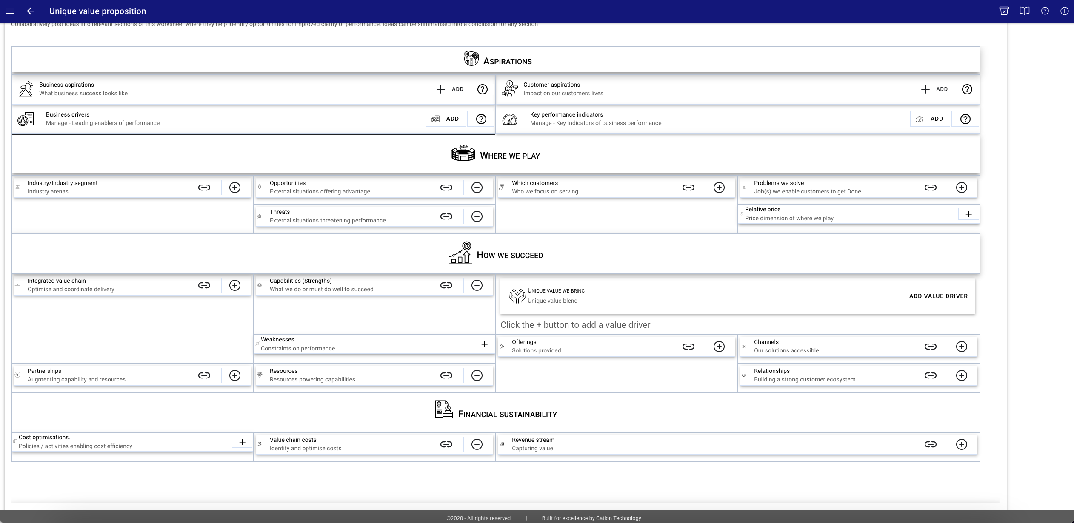
Task: Click the archive box icon in header
Action: 1004,11
